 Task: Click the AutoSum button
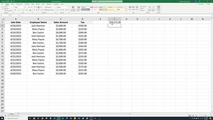pyautogui.click(x=143, y=7)
